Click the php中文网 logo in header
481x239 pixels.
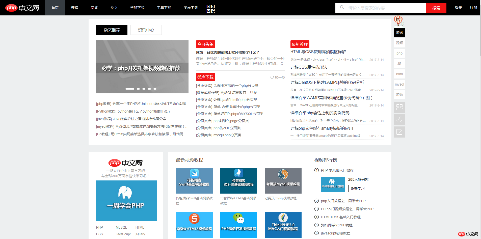click(22, 8)
